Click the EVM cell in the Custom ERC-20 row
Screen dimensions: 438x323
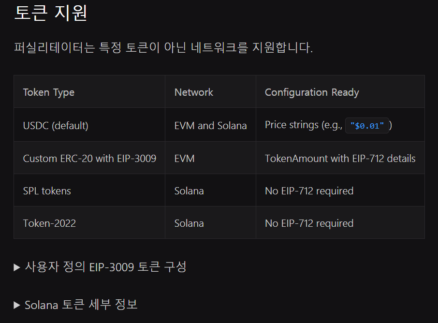coord(185,158)
